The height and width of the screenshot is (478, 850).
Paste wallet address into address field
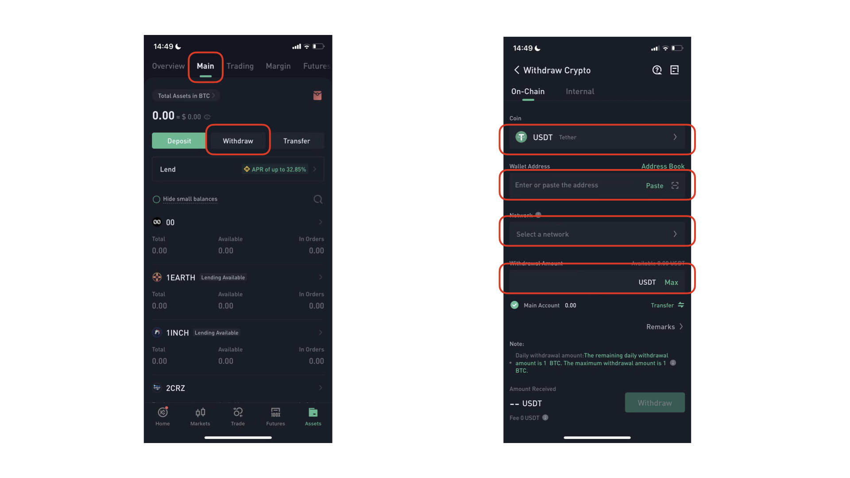pyautogui.click(x=653, y=185)
